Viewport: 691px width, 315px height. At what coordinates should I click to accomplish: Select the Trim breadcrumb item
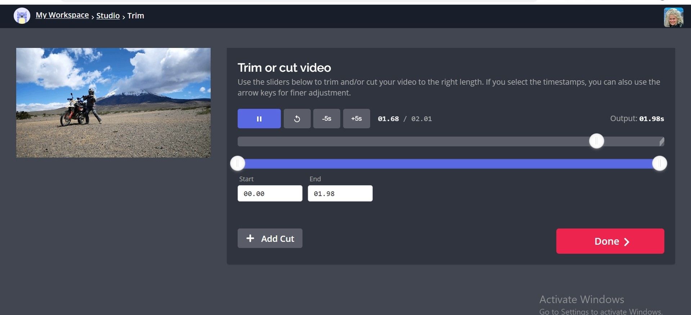pos(136,15)
